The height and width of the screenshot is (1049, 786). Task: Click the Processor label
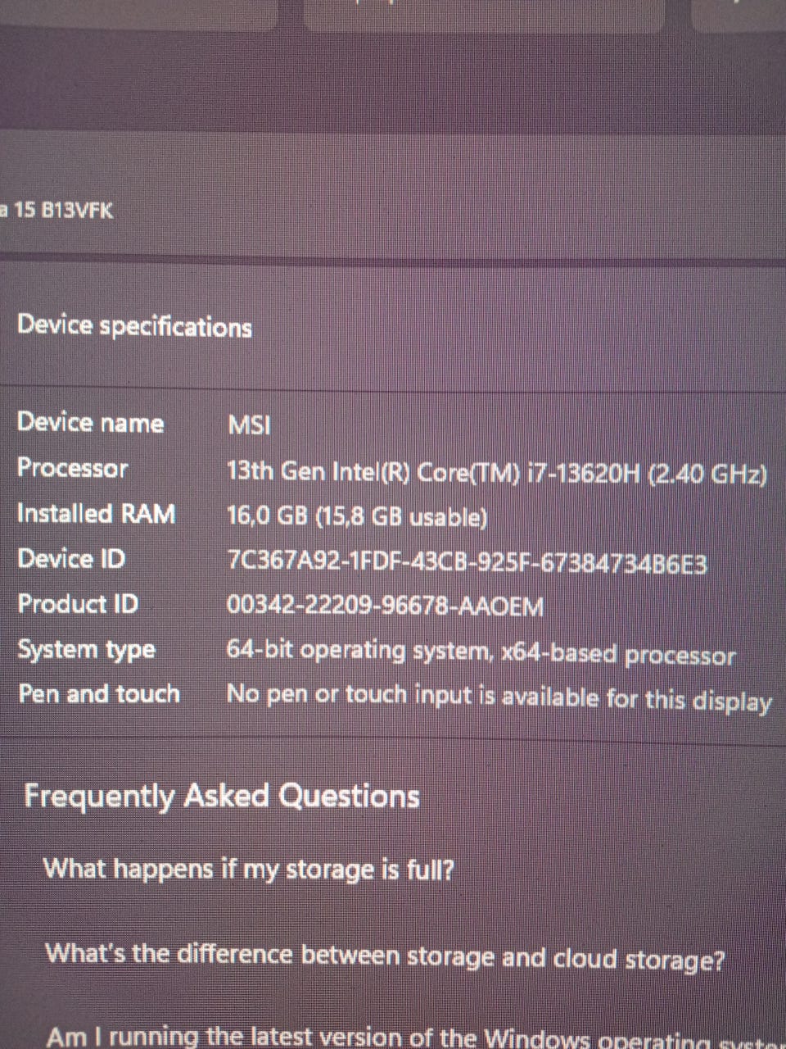[x=73, y=468]
